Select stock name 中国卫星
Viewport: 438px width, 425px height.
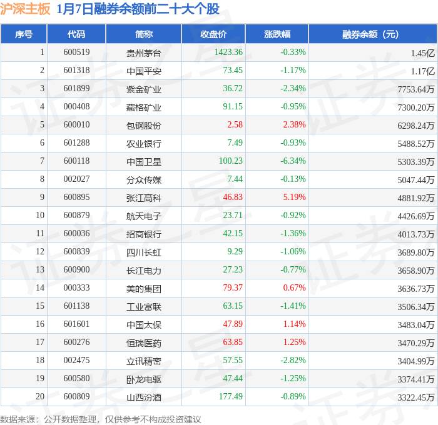pyautogui.click(x=143, y=162)
